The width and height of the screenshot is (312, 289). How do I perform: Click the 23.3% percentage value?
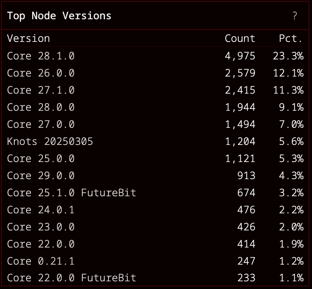click(288, 56)
